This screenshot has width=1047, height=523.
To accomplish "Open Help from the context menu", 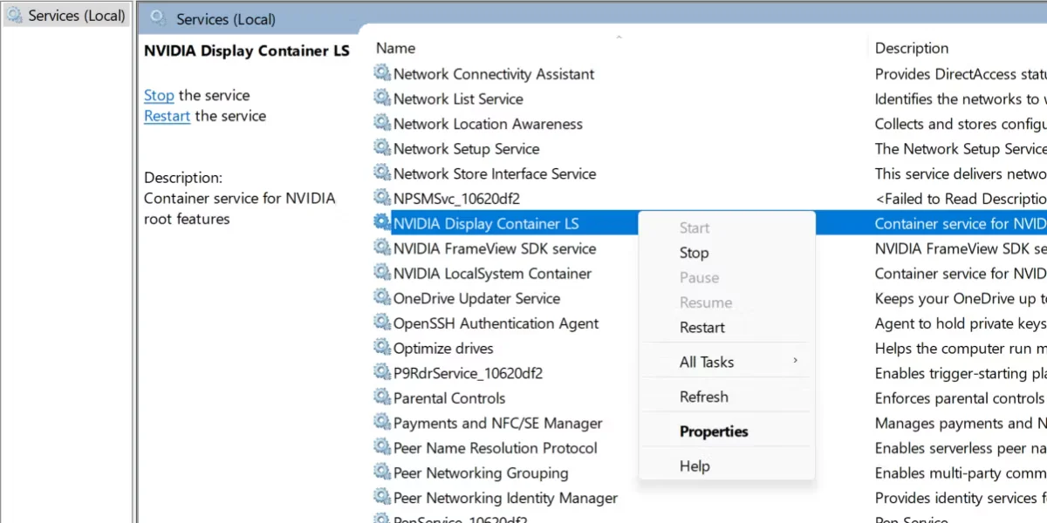I will point(695,466).
